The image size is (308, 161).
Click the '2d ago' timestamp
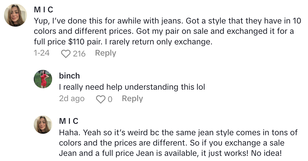pyautogui.click(x=72, y=99)
